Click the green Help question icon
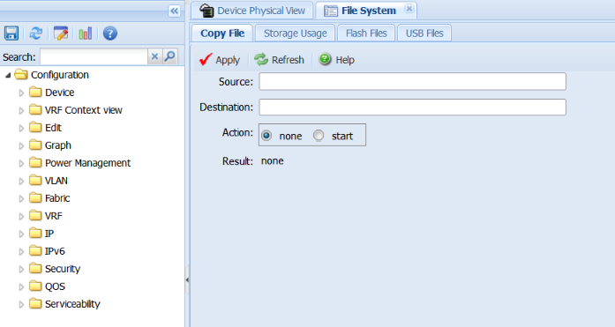The height and width of the screenshot is (327, 615). point(326,59)
